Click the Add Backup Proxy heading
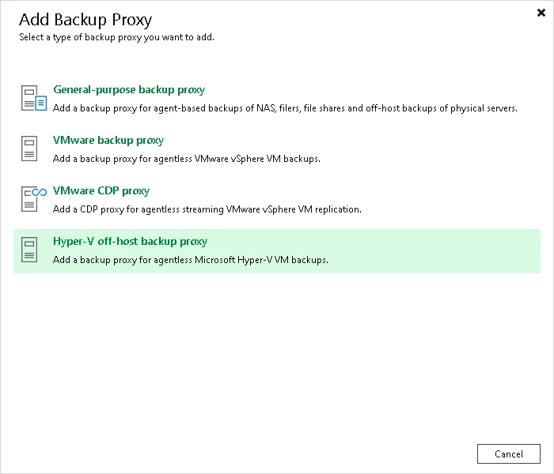The image size is (554, 474). coord(85,20)
